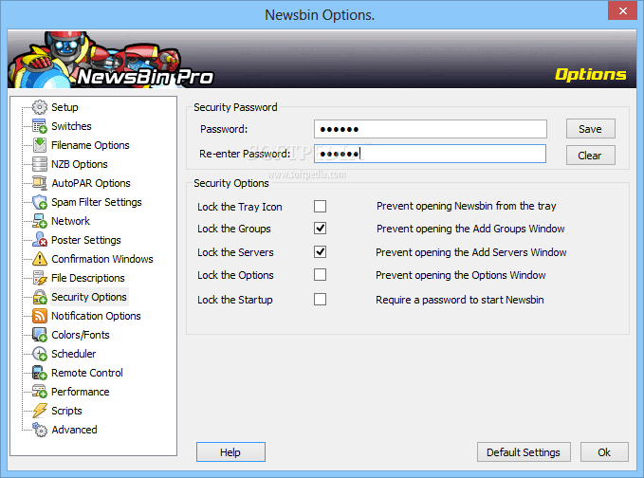Viewport: 644px width, 478px height.
Task: Click 'Prevent opening the Add Groups Window' text
Action: point(470,229)
